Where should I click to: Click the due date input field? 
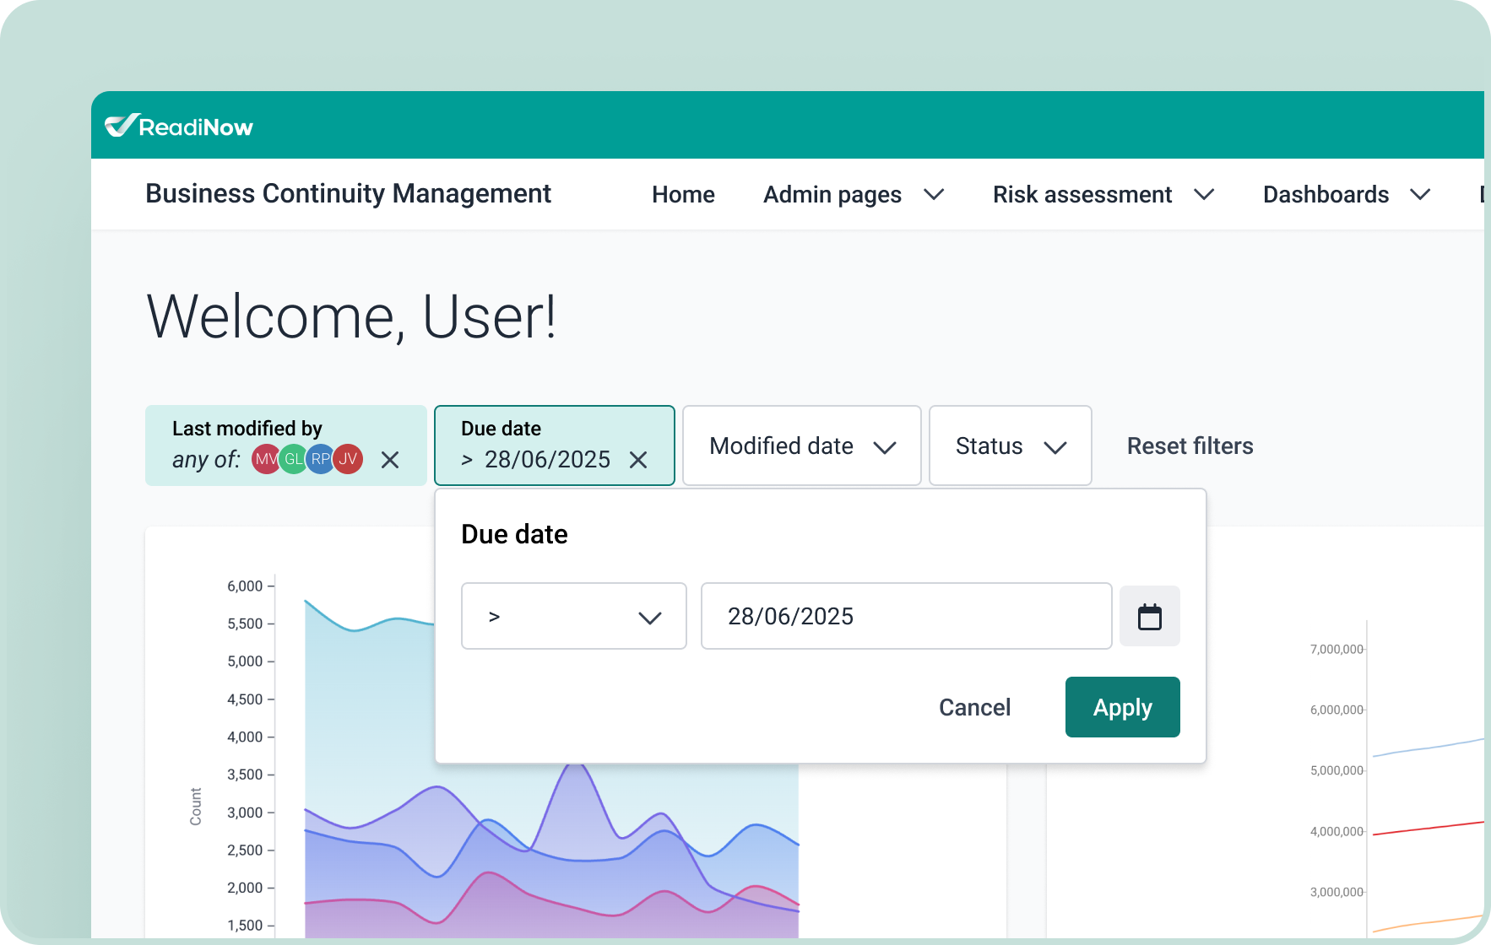point(905,617)
